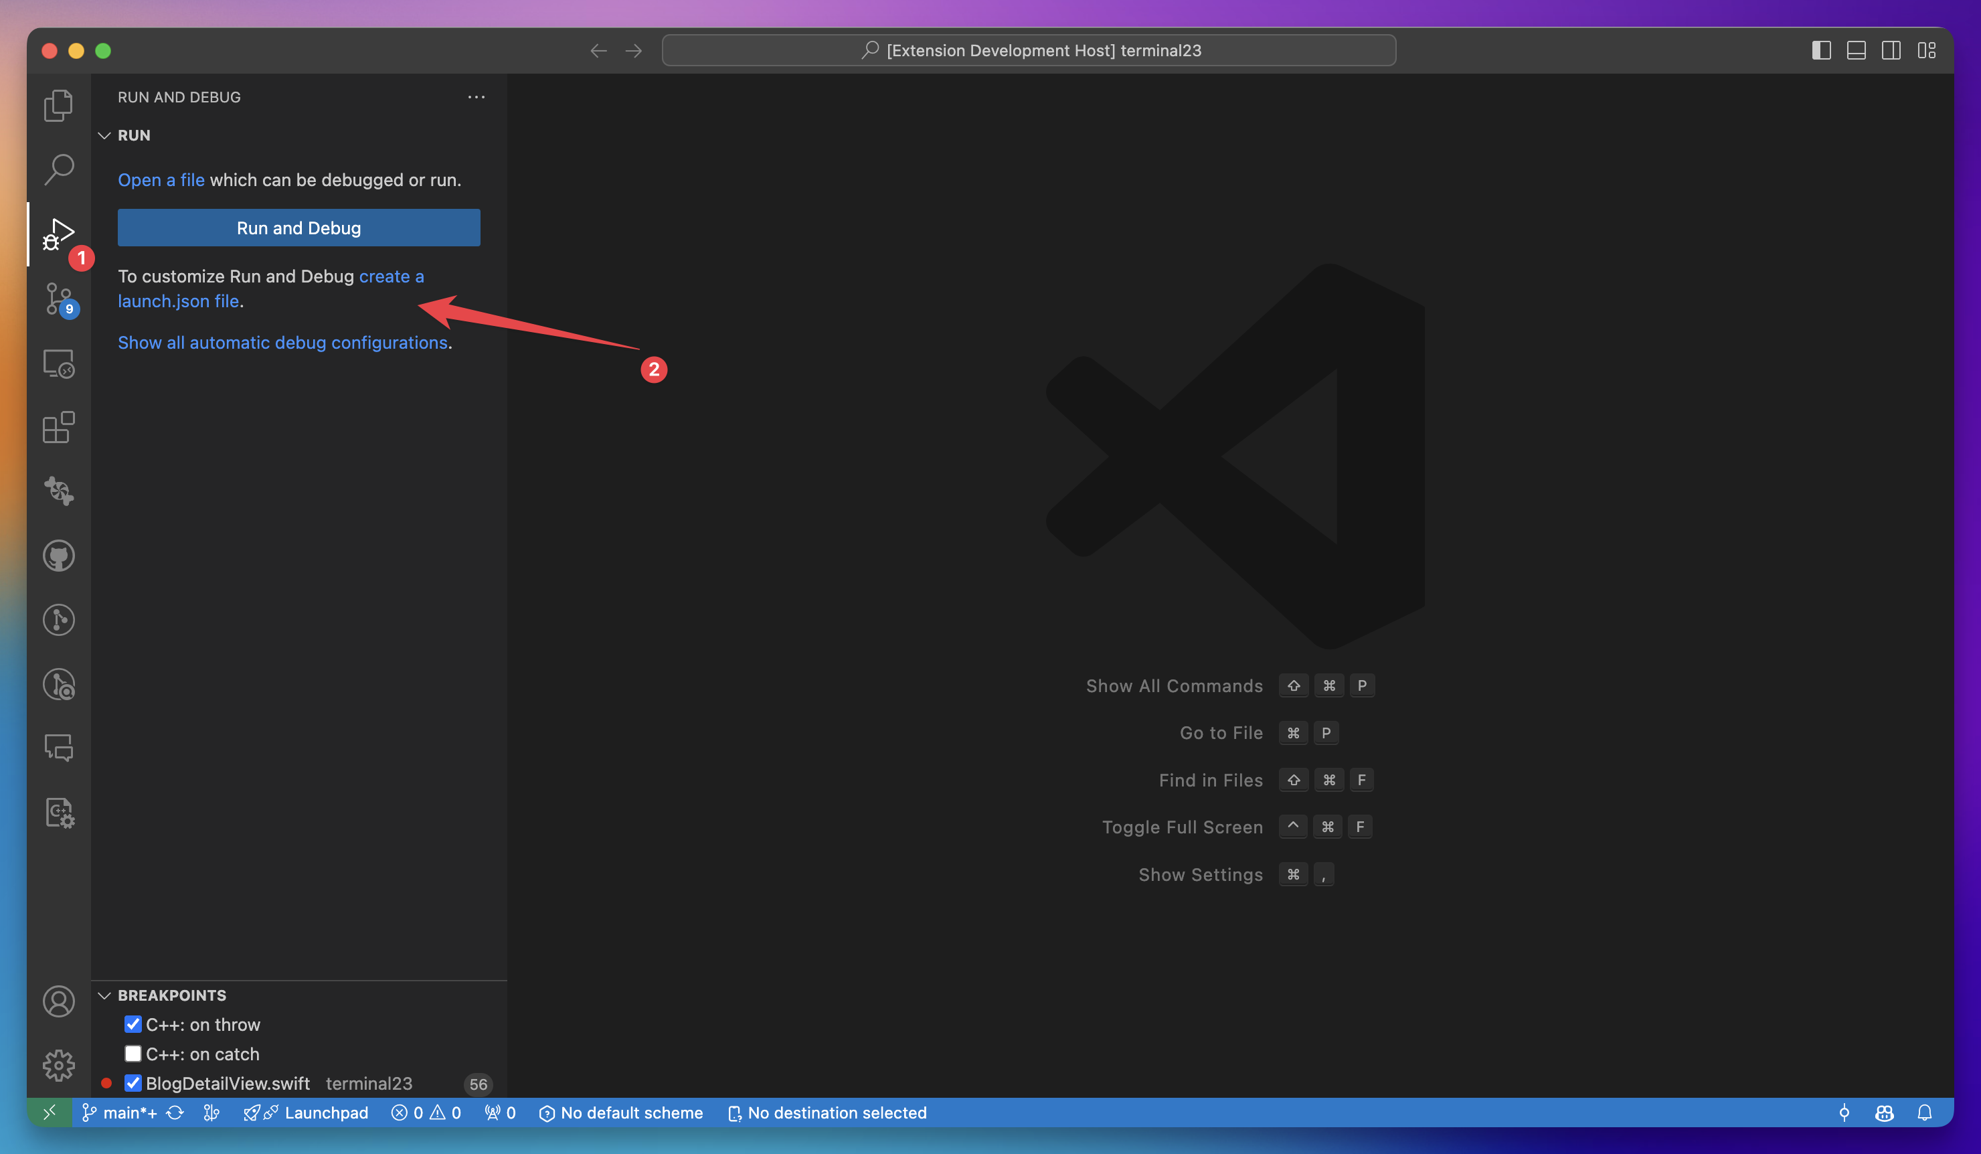Screen dimensions: 1981x1154
Task: Open the Source Control view with 9 changes
Action: point(58,299)
